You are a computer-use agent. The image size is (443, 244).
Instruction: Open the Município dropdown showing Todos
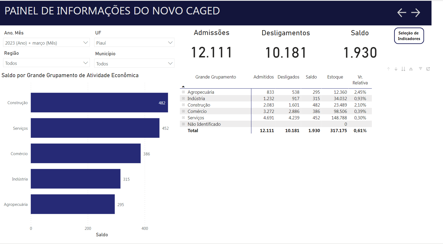tap(134, 64)
